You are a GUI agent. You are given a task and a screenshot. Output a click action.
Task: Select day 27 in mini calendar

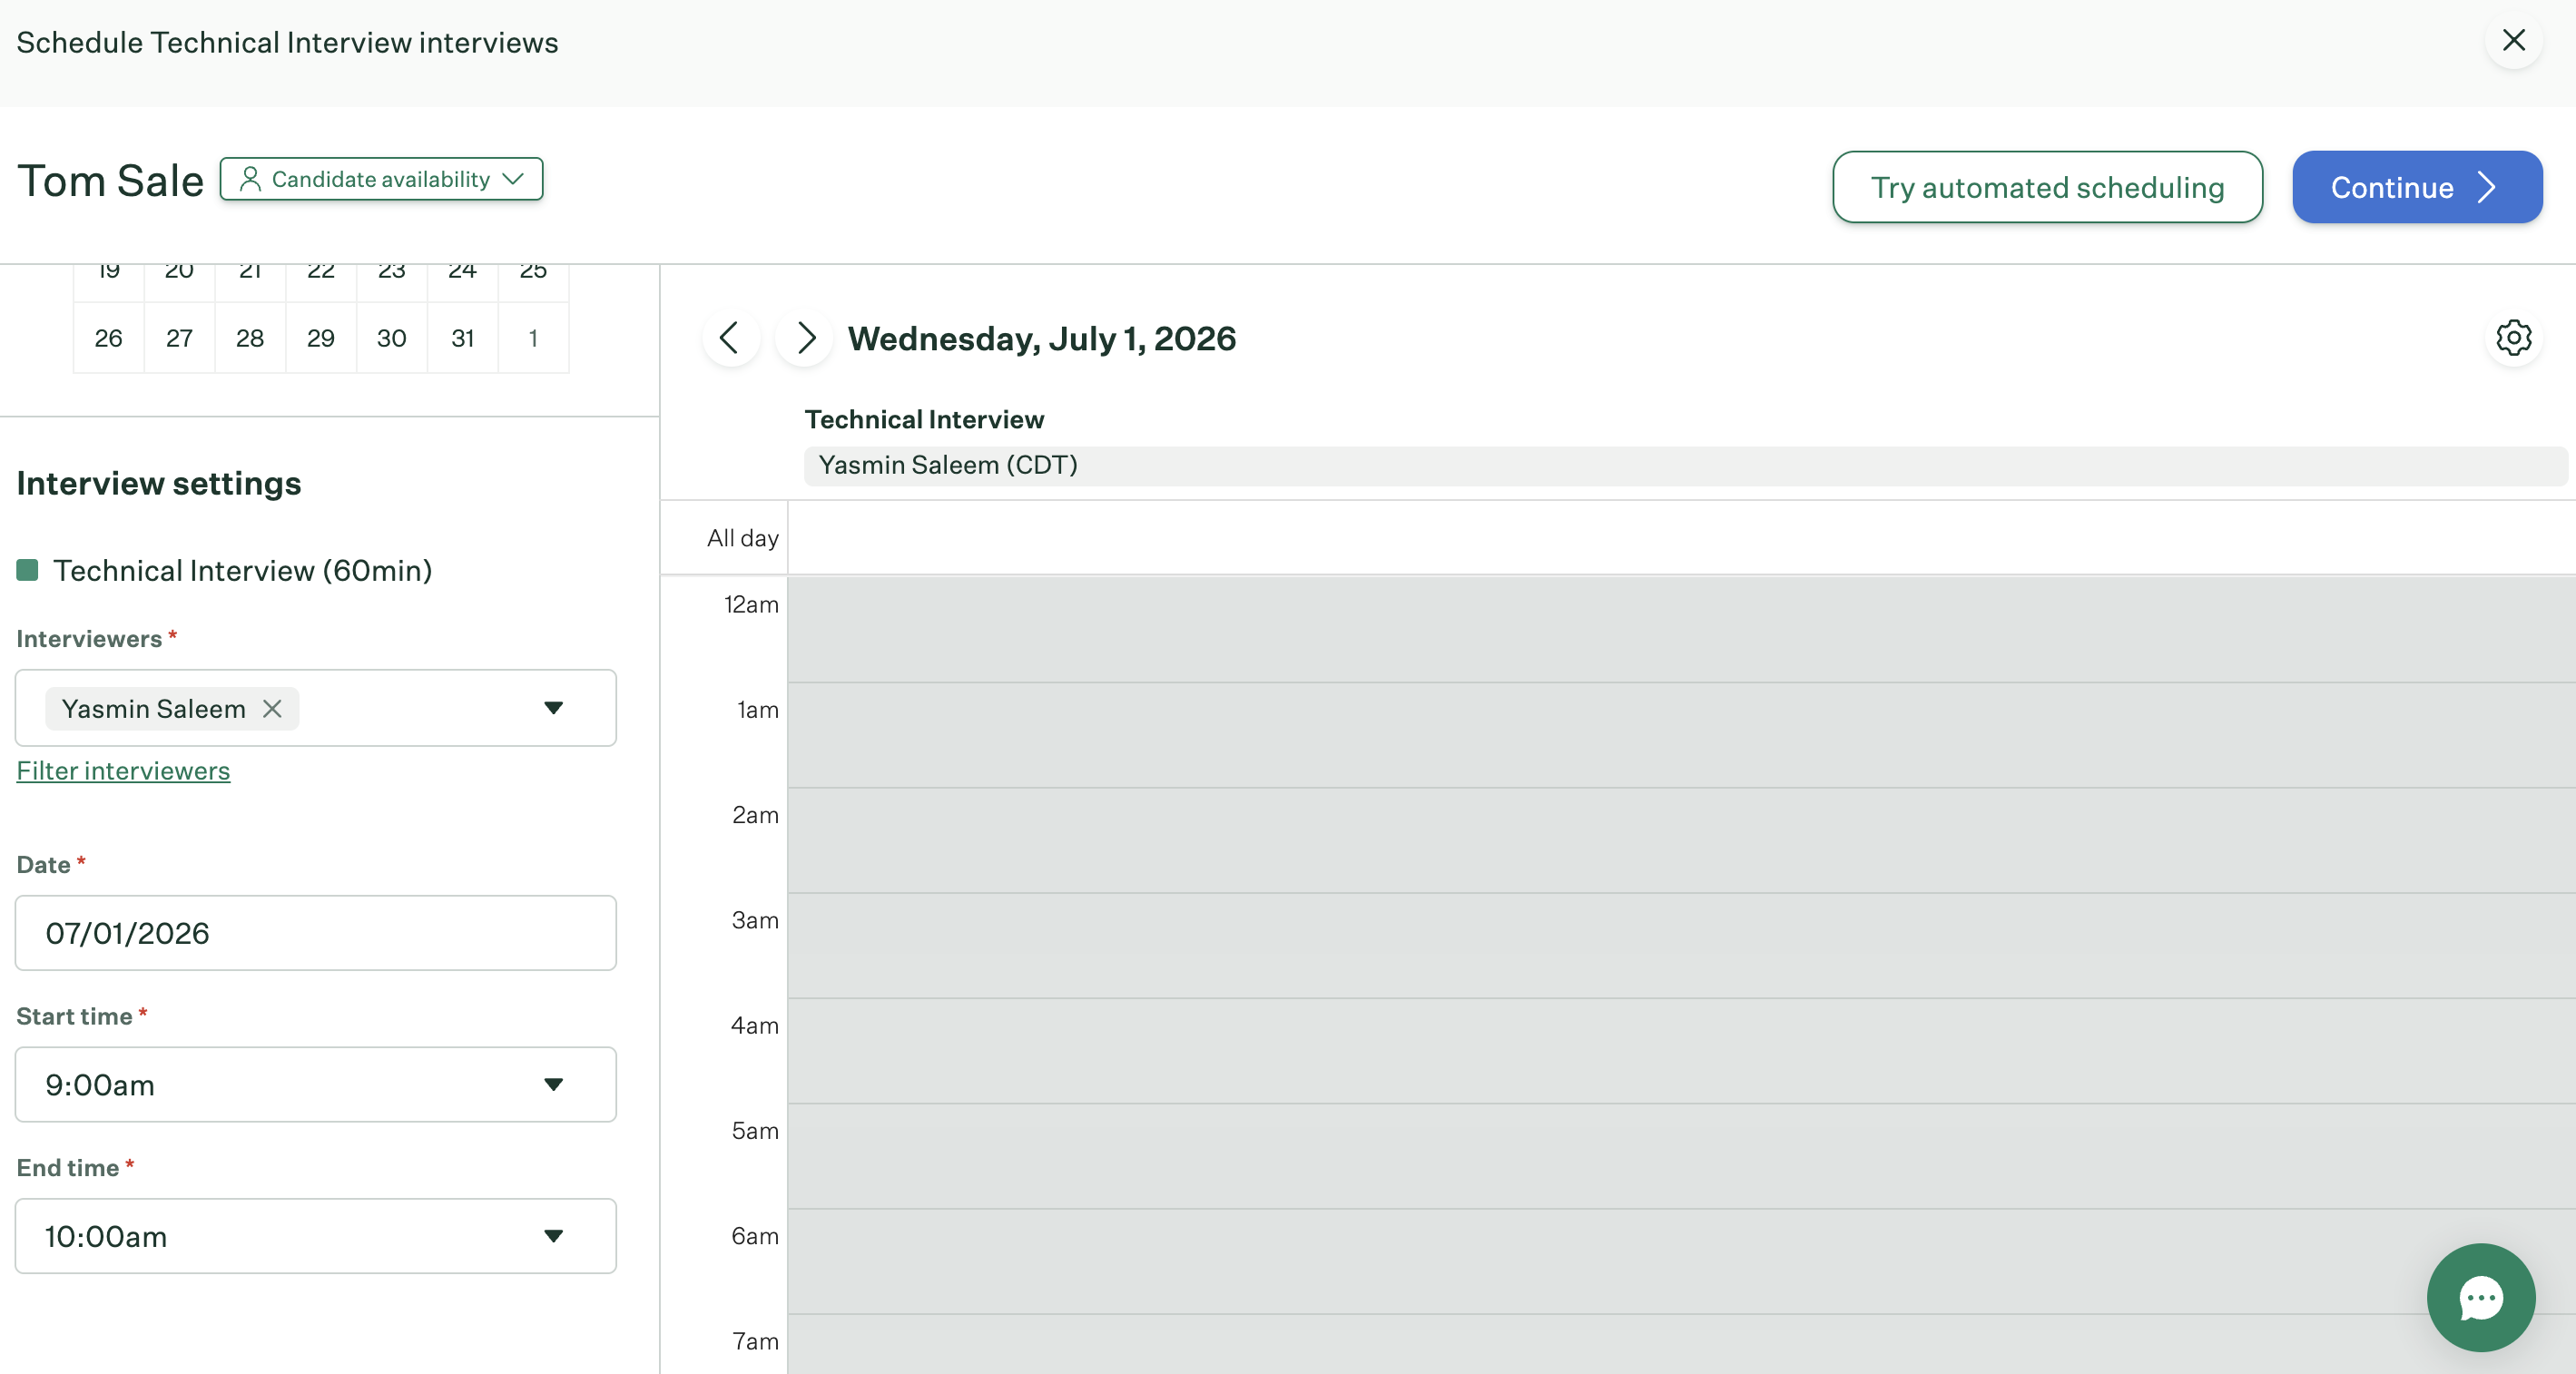(180, 338)
